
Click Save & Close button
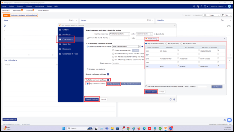click(151, 92)
